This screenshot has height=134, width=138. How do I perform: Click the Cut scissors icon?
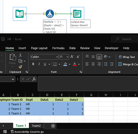(x=20, y=55)
